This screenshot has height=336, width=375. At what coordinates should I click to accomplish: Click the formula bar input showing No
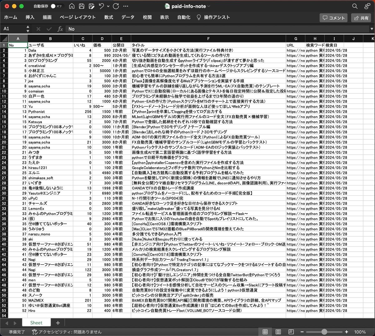pyautogui.click(x=217, y=29)
